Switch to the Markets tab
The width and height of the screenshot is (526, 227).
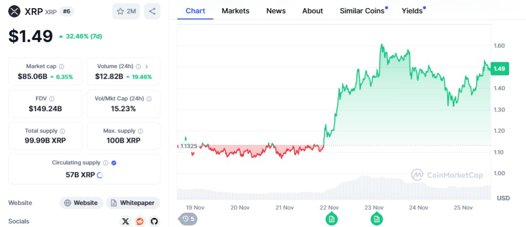[235, 11]
